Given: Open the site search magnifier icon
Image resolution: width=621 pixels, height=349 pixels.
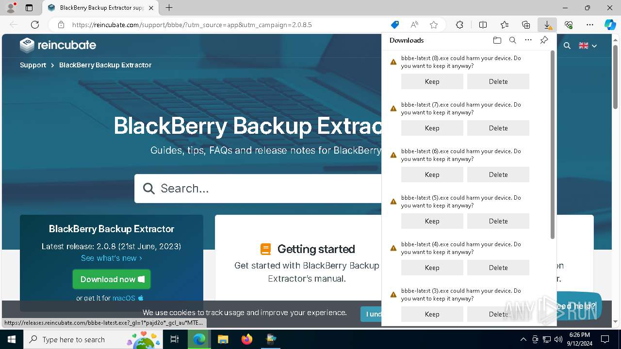Looking at the screenshot, I should [x=567, y=46].
